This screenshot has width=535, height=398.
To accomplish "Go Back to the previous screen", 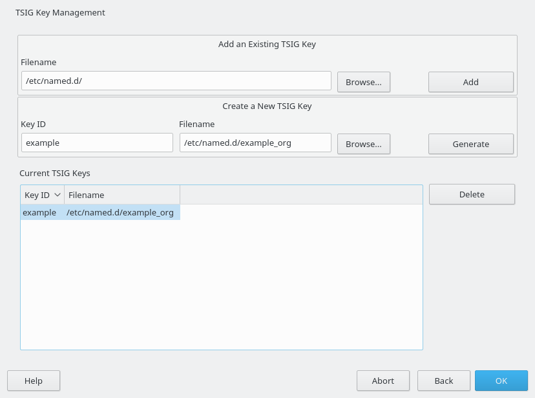I will tap(443, 381).
